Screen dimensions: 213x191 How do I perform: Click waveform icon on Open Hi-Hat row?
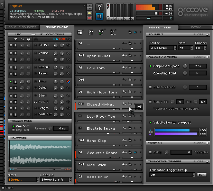tap(124, 56)
